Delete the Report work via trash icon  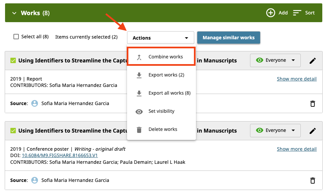click(313, 104)
